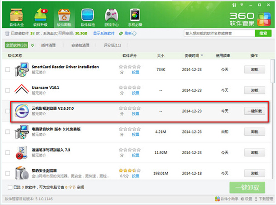Viewport: 276px width, 205px height.
Task: Click the 显示系统软件 link
Action: 104,34
